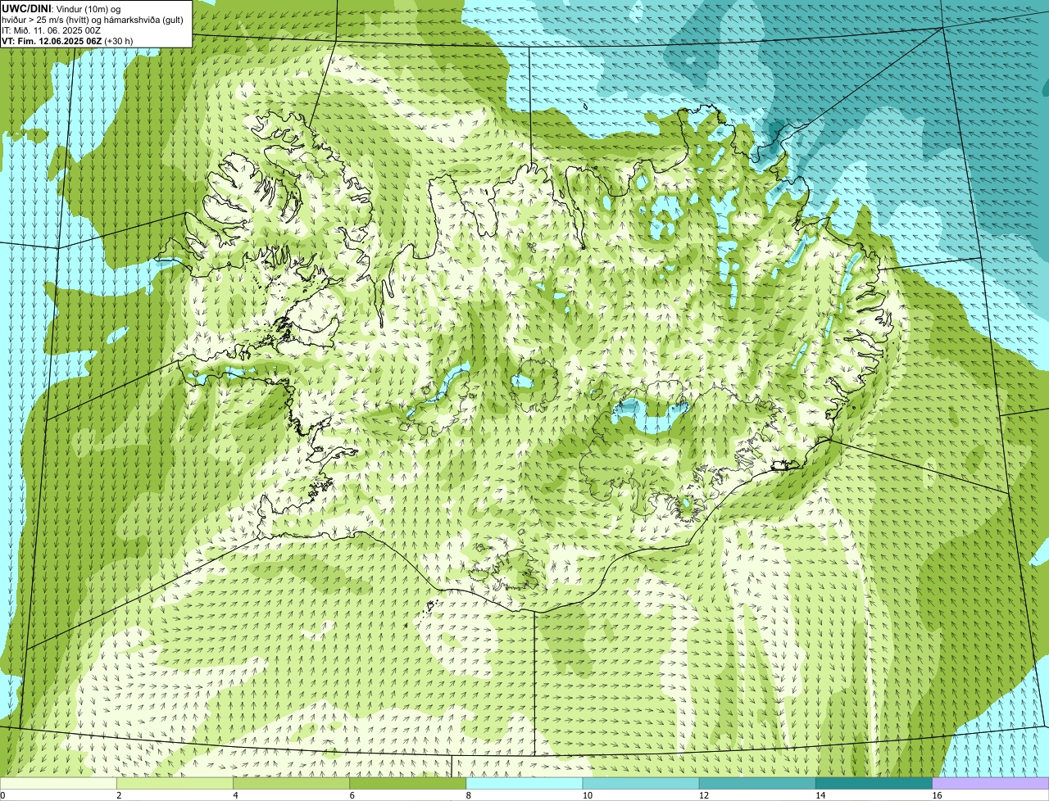
Task: Click the legend scale label '12'
Action: [x=704, y=795]
